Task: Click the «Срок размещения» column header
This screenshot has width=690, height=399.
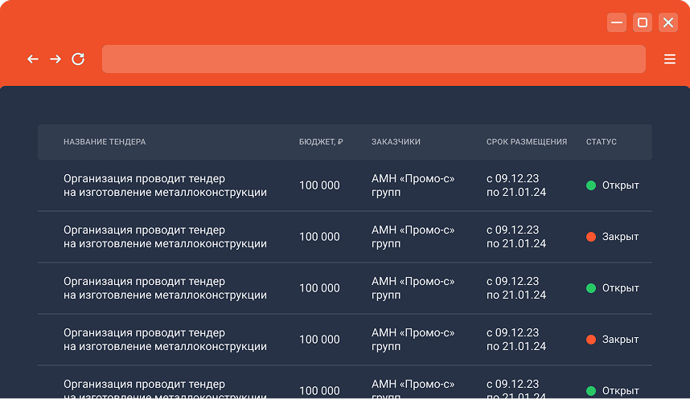Action: coord(527,142)
